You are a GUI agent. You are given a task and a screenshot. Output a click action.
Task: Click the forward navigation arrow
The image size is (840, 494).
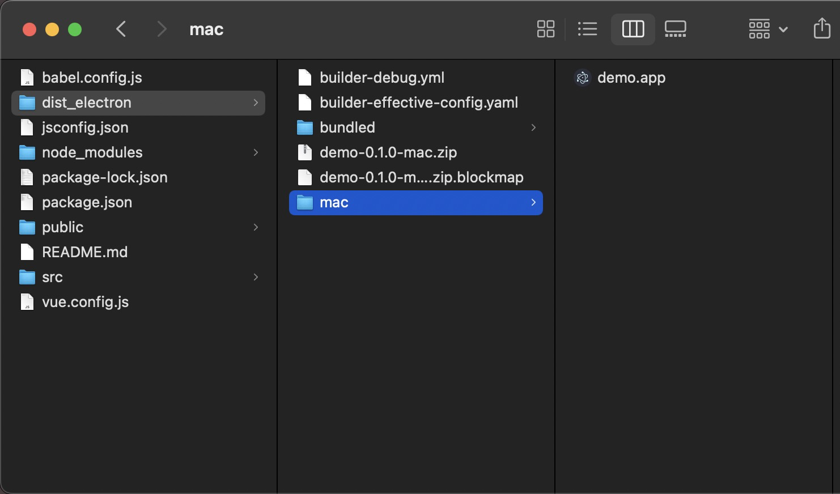click(162, 29)
